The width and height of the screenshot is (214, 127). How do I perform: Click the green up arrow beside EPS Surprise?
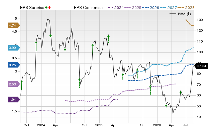[46, 7]
